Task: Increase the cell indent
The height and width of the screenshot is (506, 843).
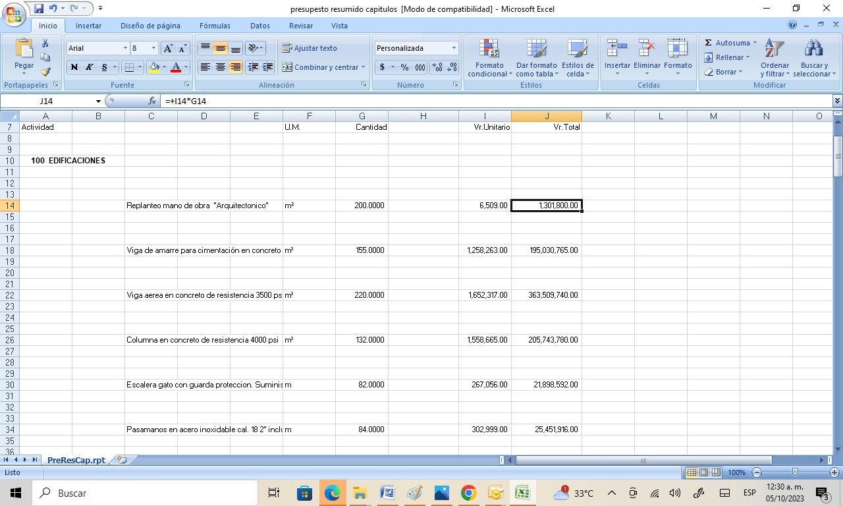Action: tap(268, 67)
